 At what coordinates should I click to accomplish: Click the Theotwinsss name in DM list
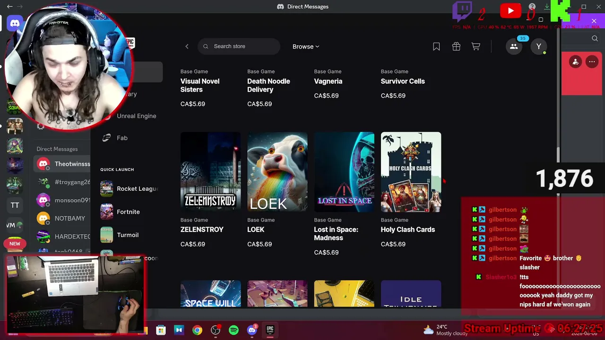72,164
